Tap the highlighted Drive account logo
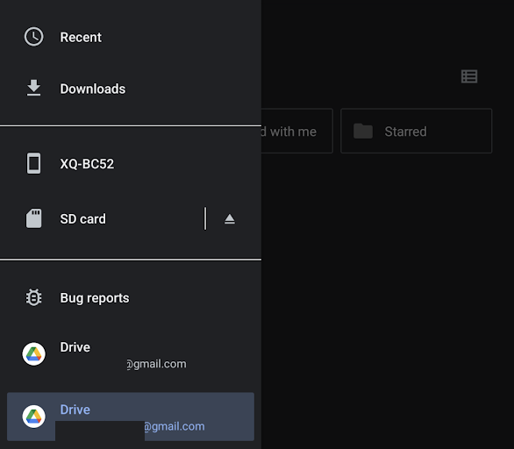Image resolution: width=514 pixels, height=449 pixels. pyautogui.click(x=33, y=417)
